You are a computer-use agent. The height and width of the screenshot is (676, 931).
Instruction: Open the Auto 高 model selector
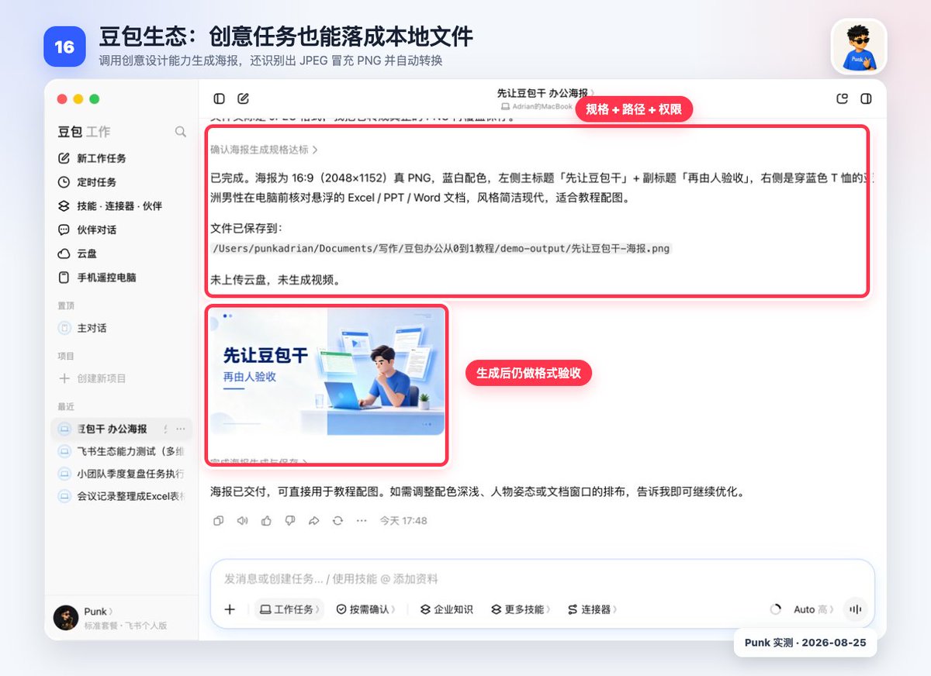click(813, 609)
